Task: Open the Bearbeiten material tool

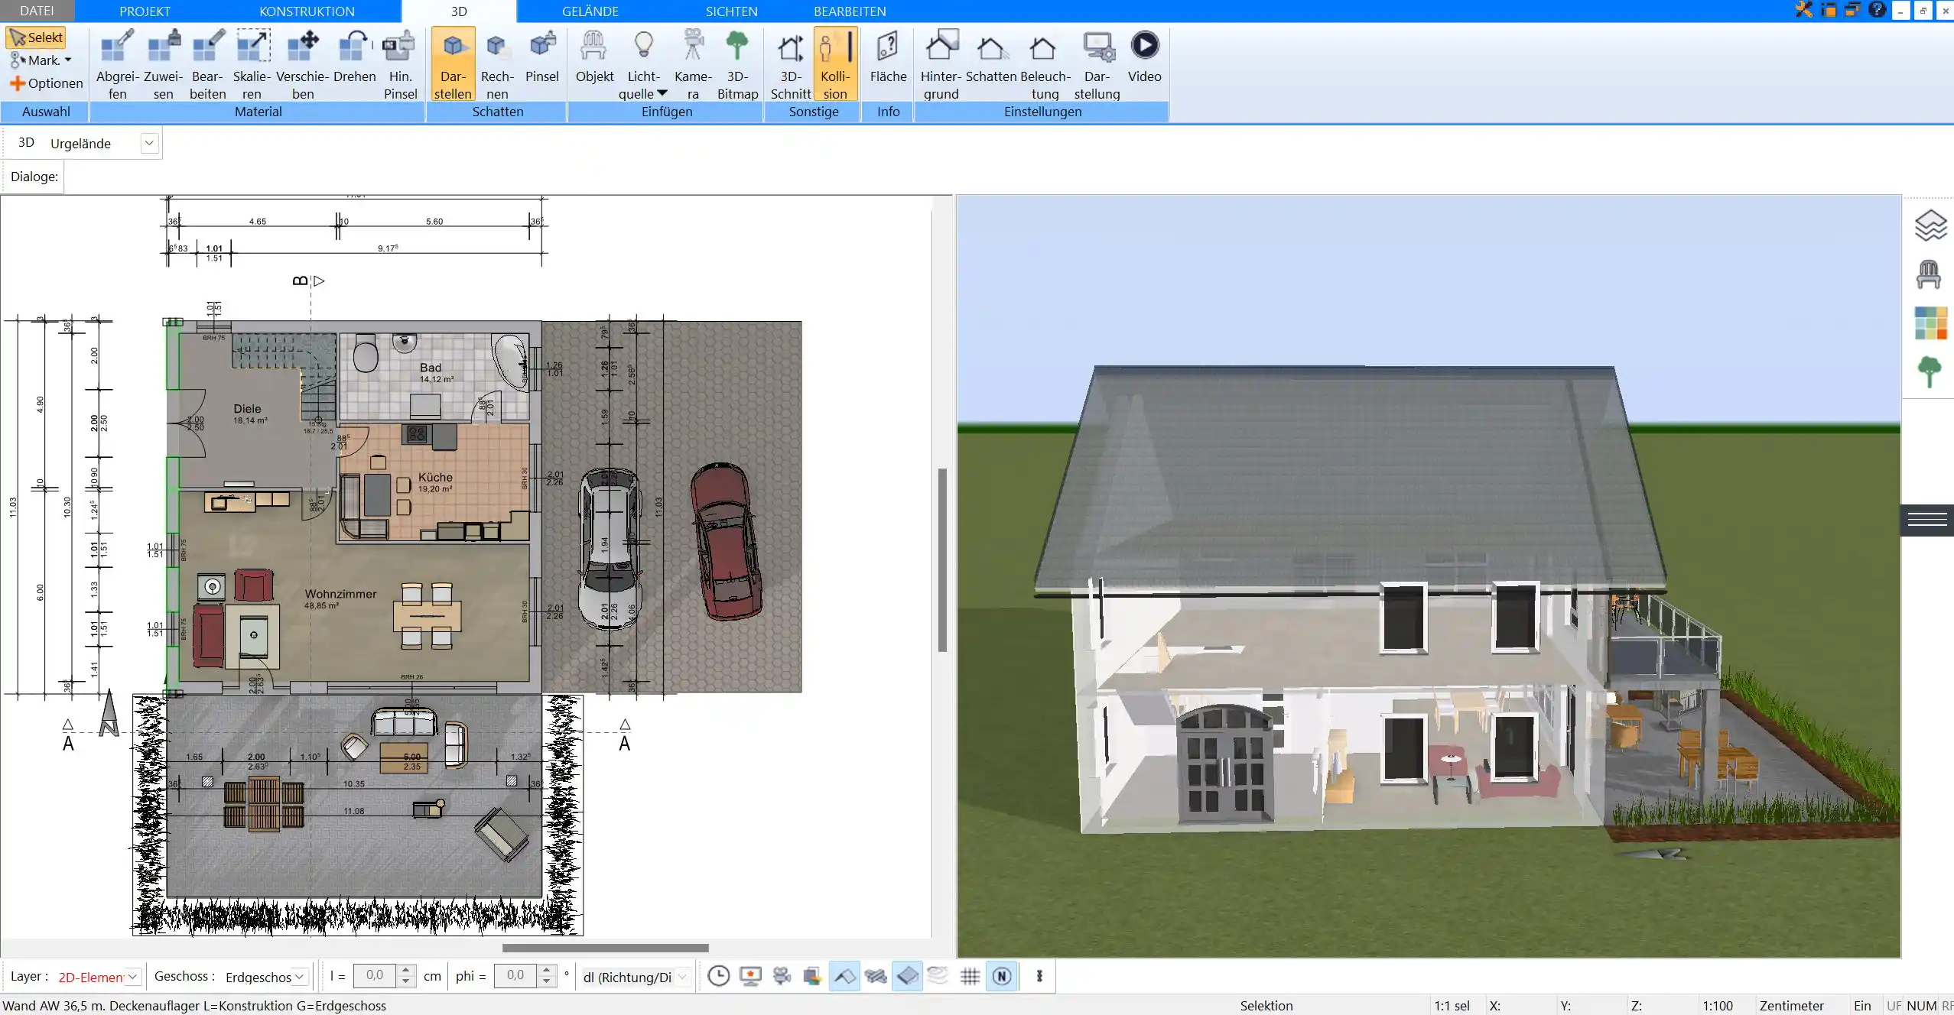Action: point(208,64)
